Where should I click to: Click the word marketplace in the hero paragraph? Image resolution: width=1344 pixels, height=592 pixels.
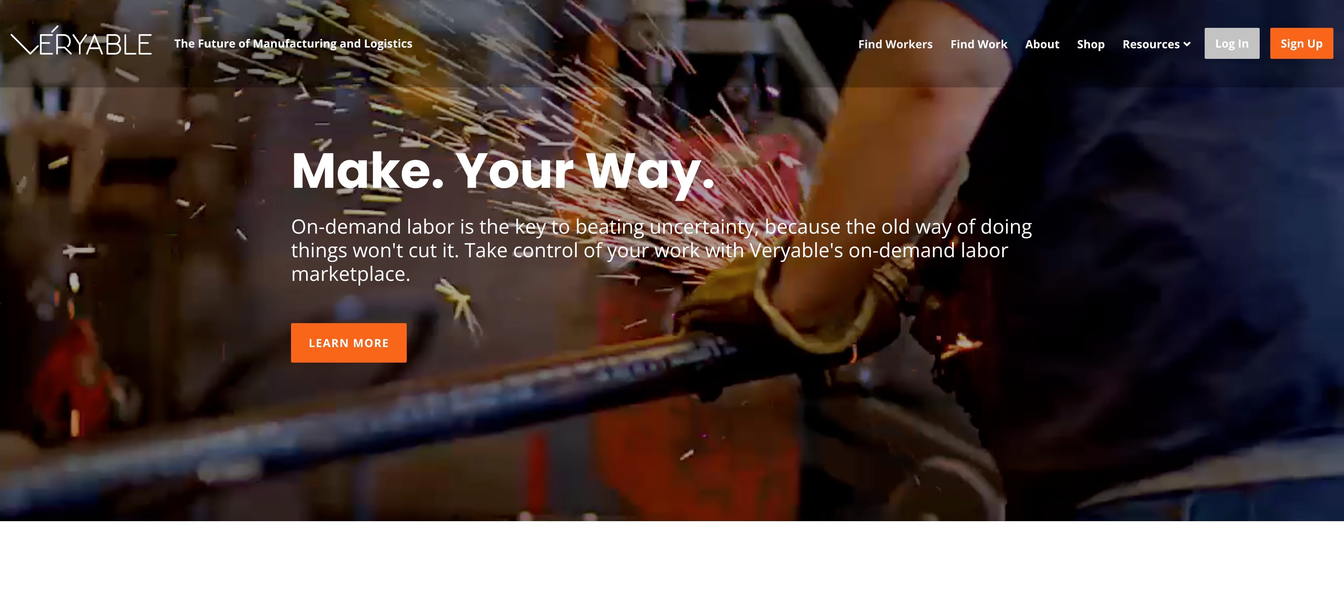pyautogui.click(x=351, y=274)
